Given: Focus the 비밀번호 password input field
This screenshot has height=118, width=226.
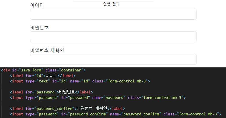Looking at the screenshot, I should pos(113,37).
